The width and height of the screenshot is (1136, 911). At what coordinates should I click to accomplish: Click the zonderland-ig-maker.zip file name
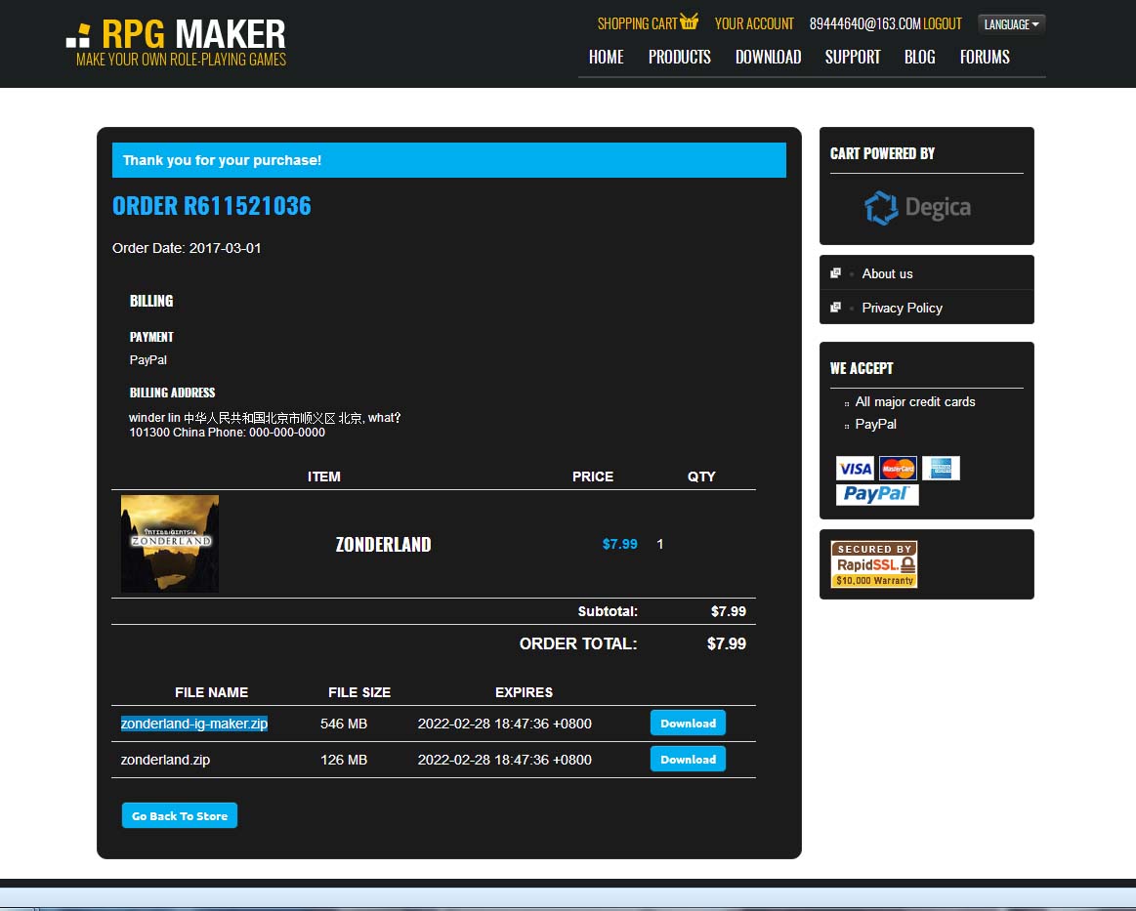pos(194,724)
